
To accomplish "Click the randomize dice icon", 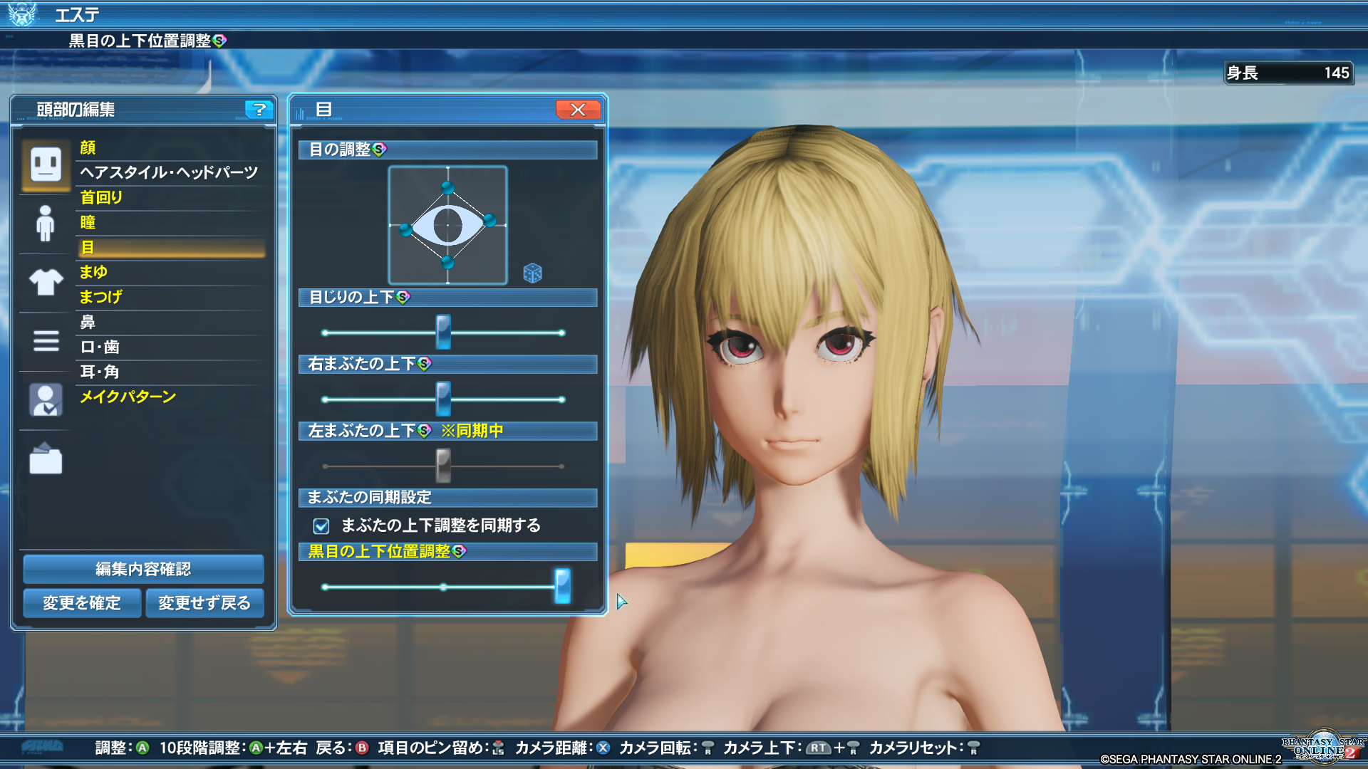I will click(532, 273).
